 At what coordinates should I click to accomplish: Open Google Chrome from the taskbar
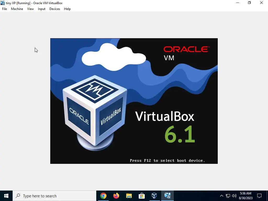103,196
